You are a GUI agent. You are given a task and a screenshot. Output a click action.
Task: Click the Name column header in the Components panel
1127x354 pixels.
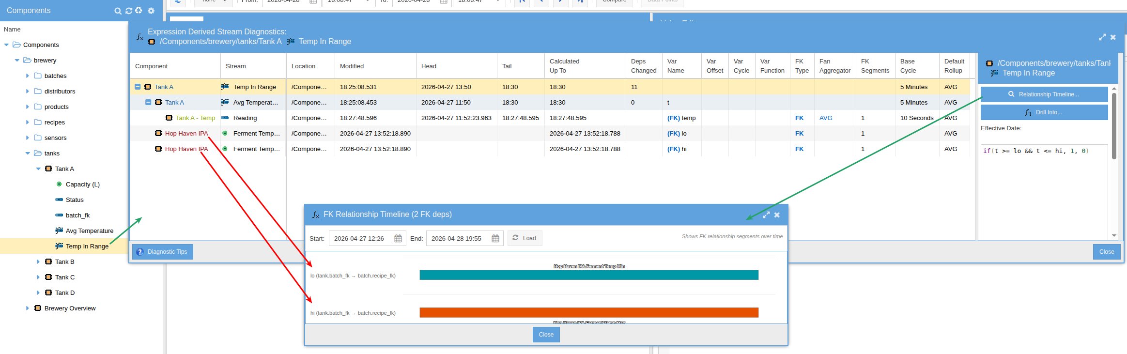(x=12, y=30)
